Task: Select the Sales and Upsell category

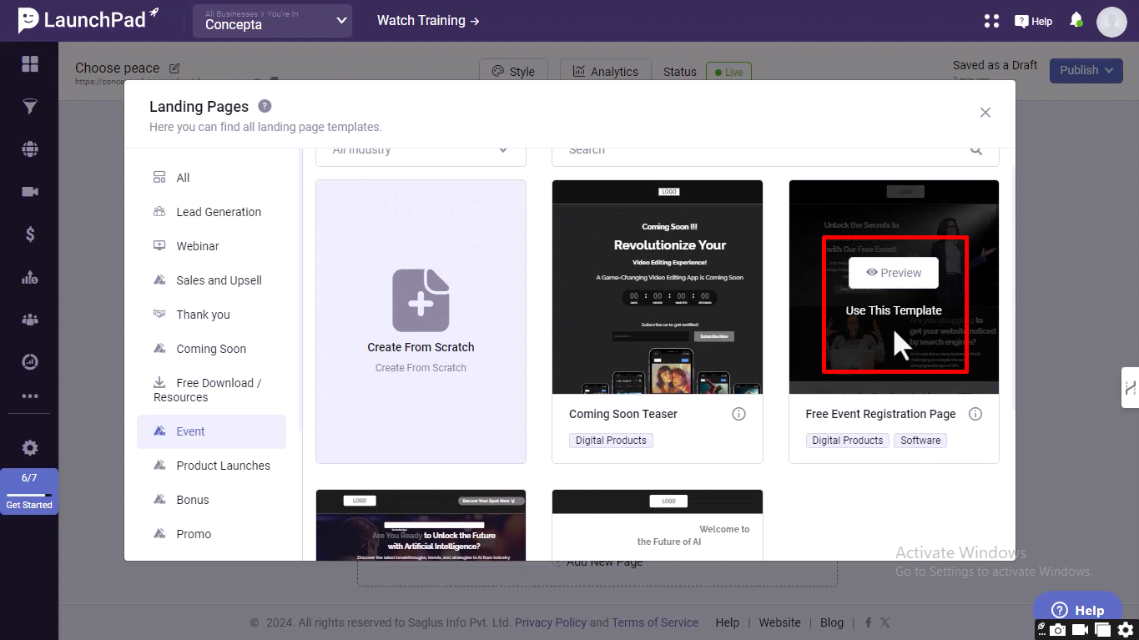Action: click(x=211, y=280)
